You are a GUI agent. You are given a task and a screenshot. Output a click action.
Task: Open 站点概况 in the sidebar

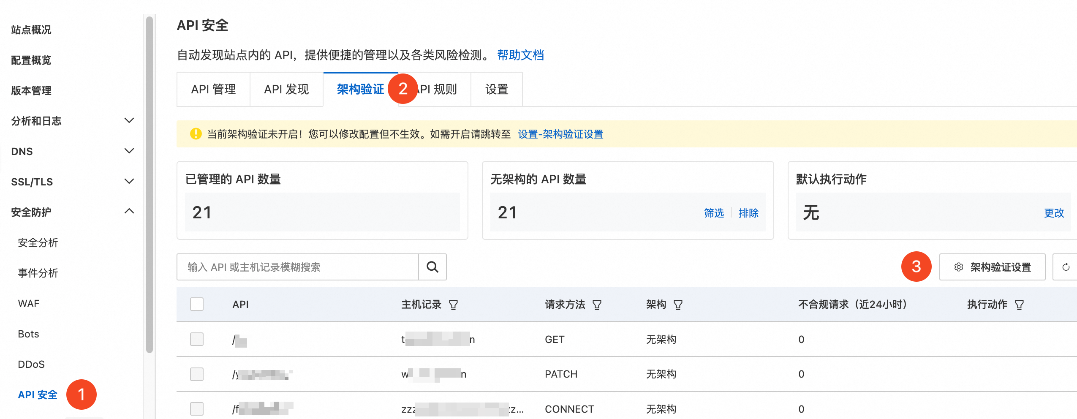(x=31, y=30)
